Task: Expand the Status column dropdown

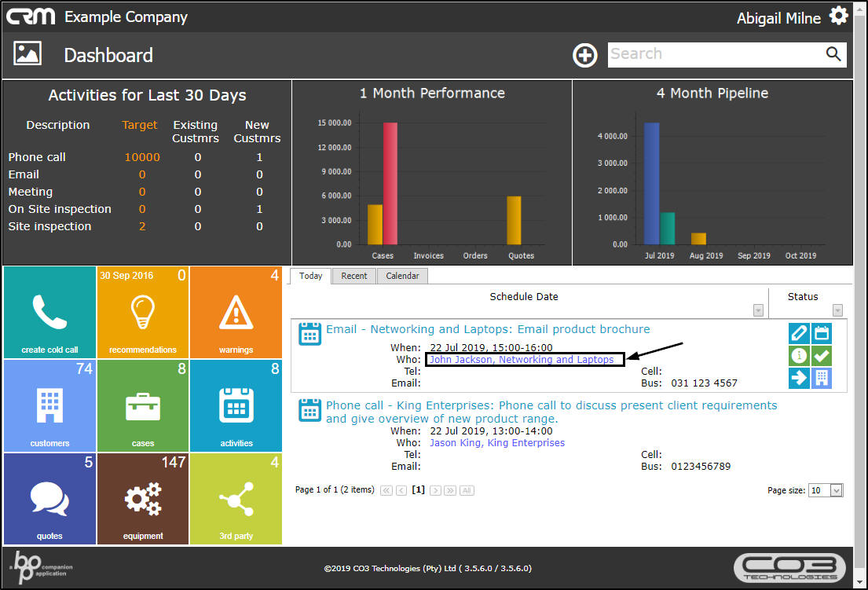Action: (x=837, y=310)
